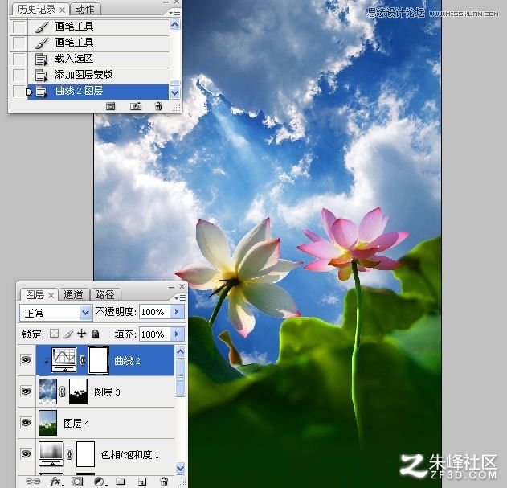Switch to the 图层 layers tab
This screenshot has width=507, height=488.
pos(35,295)
